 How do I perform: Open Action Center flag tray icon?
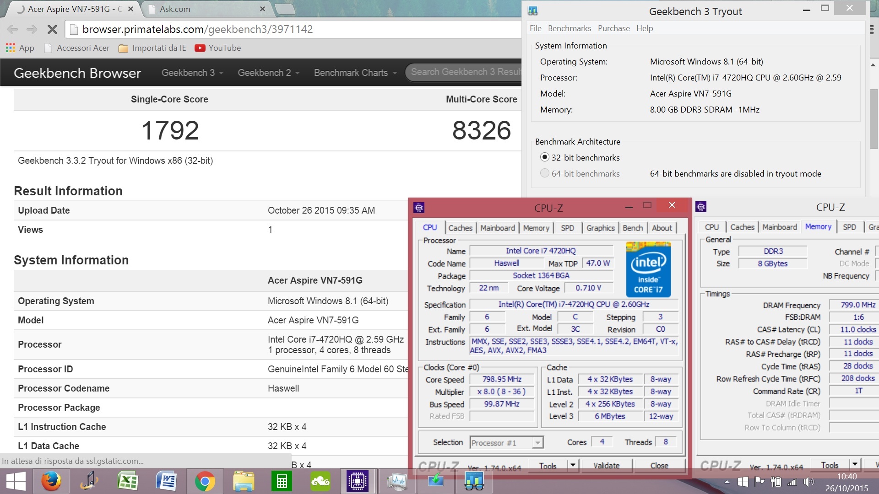coord(760,482)
